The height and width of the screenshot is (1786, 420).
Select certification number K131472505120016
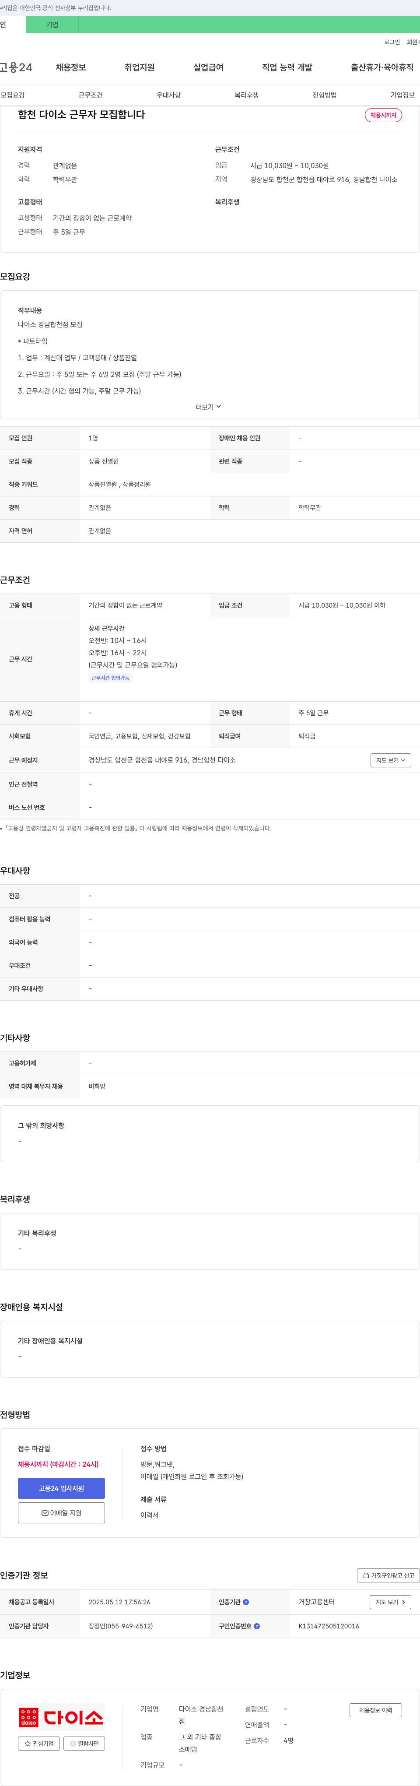pos(329,1626)
